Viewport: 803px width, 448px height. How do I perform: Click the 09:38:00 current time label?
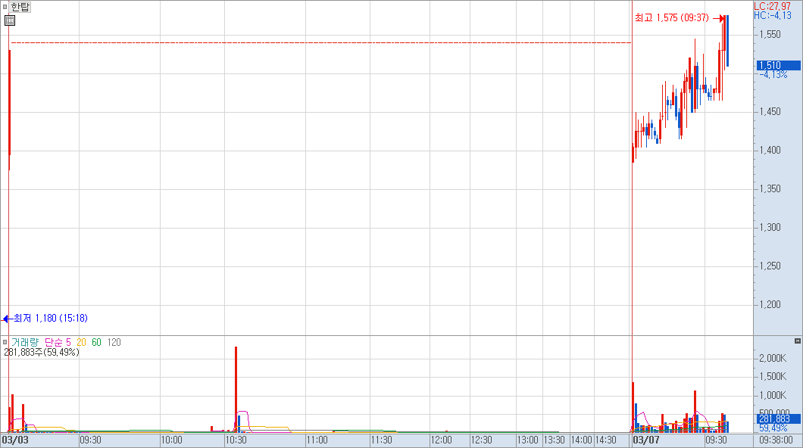(x=776, y=440)
